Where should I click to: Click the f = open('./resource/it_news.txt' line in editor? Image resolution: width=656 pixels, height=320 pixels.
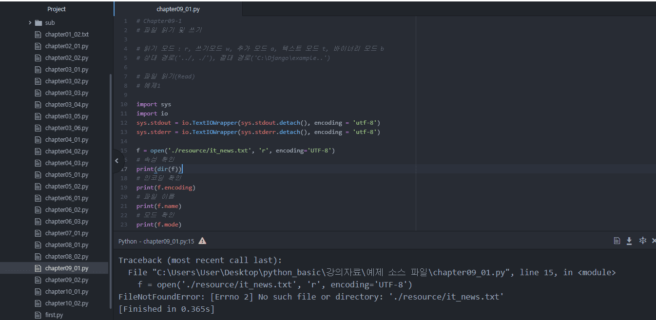point(235,151)
